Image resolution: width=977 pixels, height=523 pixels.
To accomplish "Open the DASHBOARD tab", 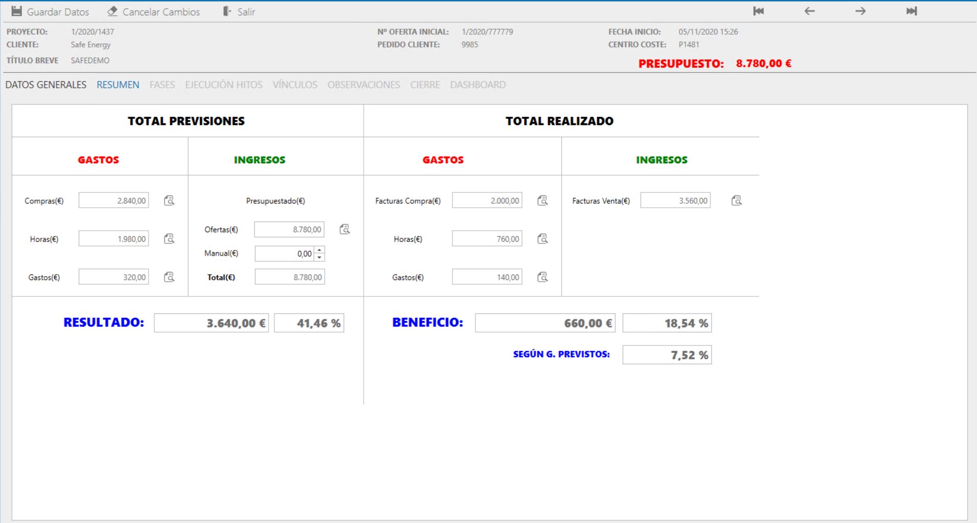I will point(478,85).
